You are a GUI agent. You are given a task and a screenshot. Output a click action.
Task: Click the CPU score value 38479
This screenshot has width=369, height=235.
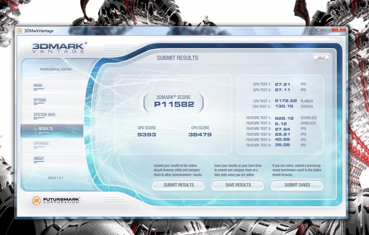point(200,135)
